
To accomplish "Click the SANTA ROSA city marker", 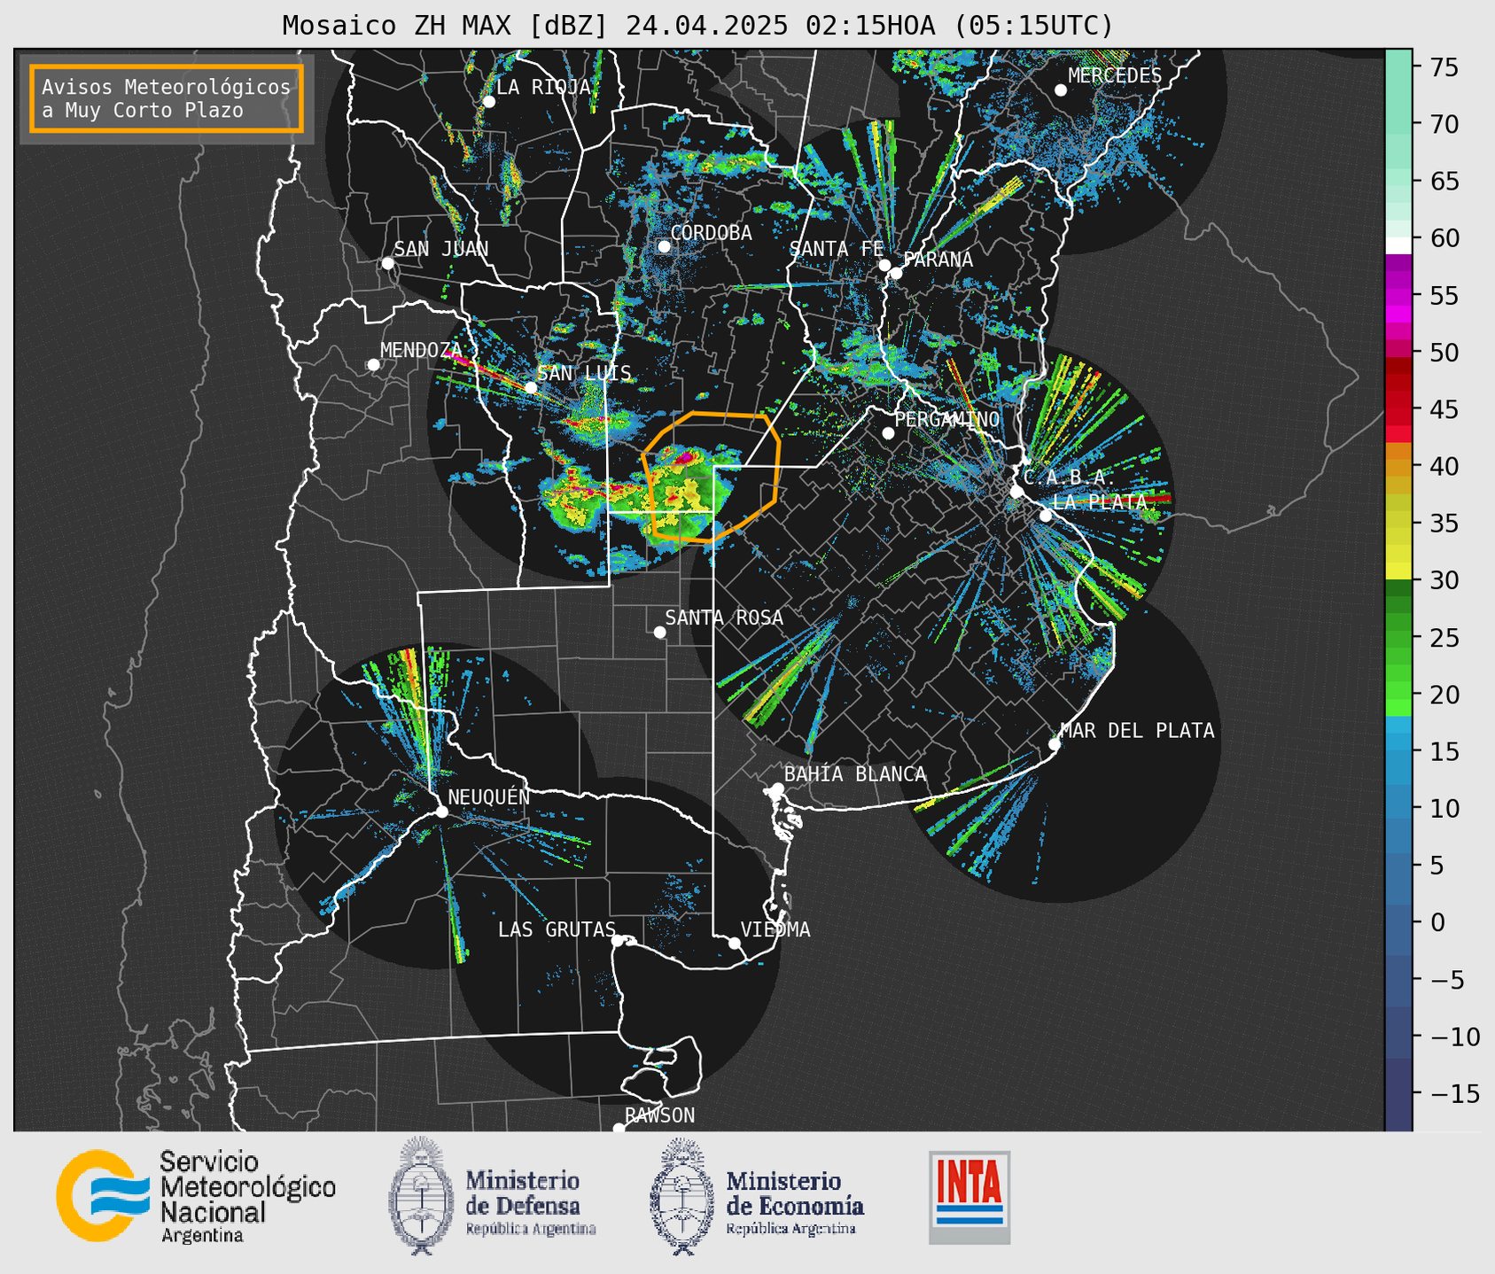I will click(x=659, y=632).
